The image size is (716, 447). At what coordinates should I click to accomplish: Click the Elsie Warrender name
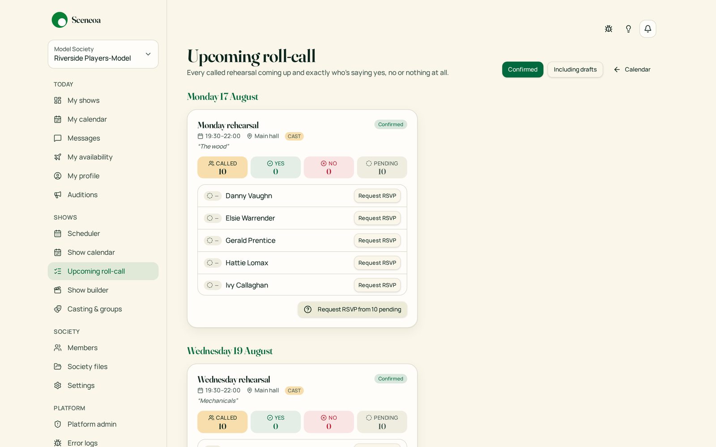pos(250,218)
